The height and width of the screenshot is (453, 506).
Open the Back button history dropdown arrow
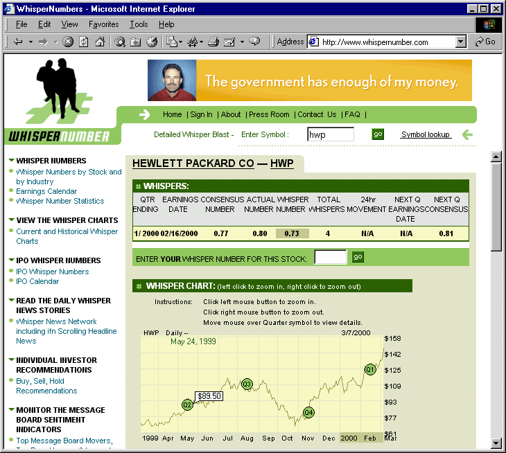[30, 42]
